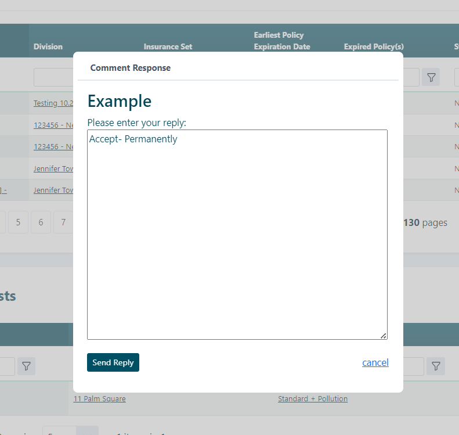Screen dimensions: 459x435
Task: Go to page 5 of results
Action: (x=18, y=222)
